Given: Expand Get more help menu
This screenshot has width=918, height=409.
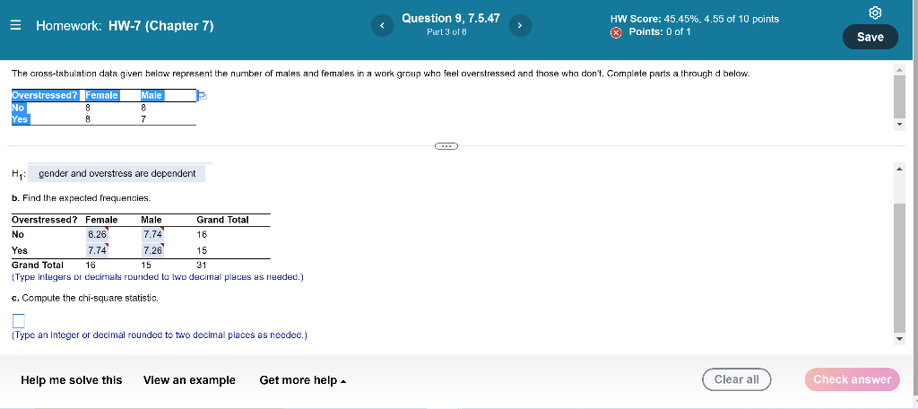Looking at the screenshot, I should [x=303, y=380].
